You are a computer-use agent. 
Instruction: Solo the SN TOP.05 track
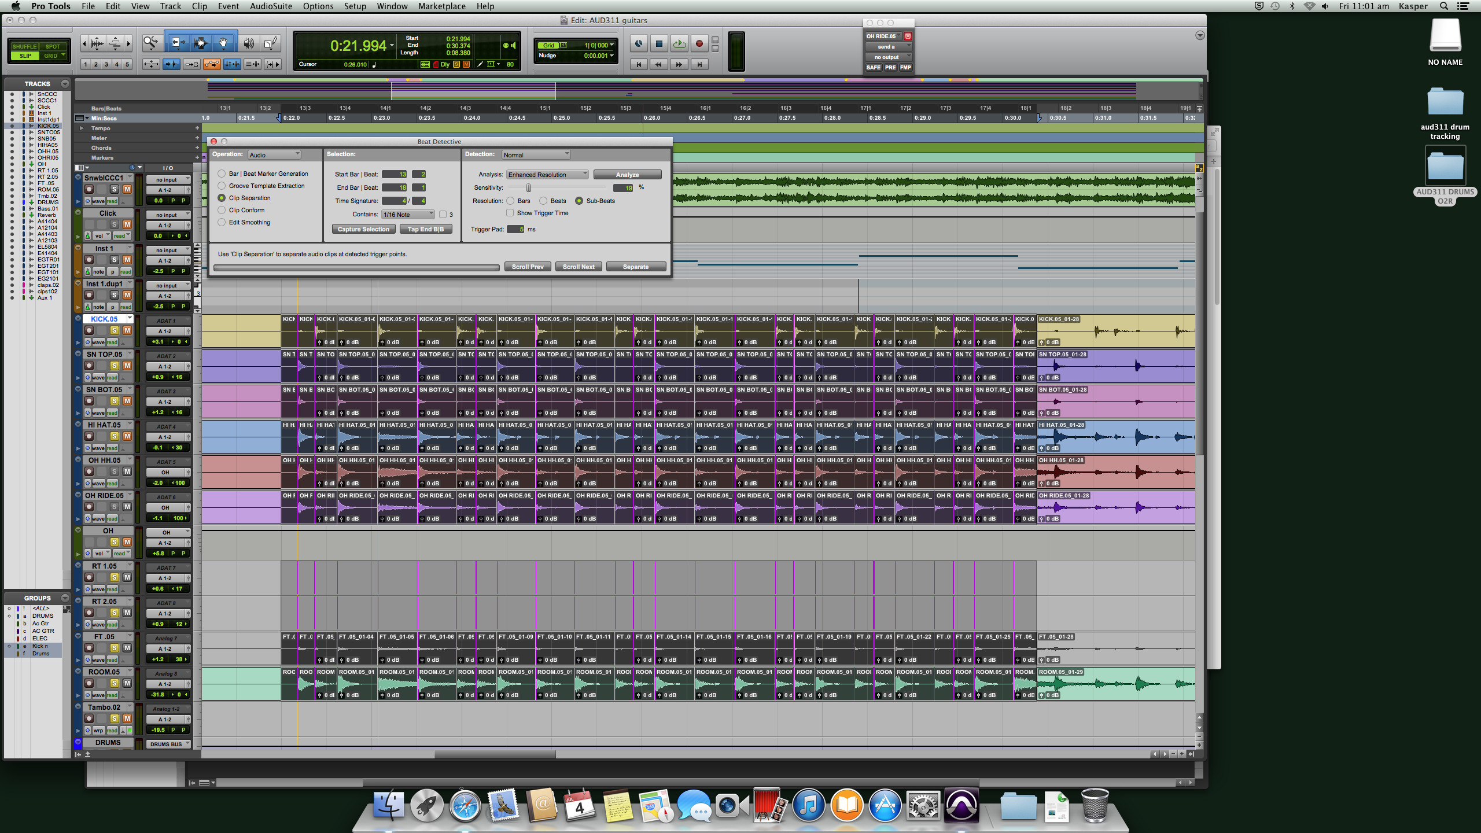coord(115,366)
